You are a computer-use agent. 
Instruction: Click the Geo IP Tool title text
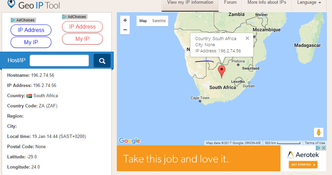click(39, 5)
